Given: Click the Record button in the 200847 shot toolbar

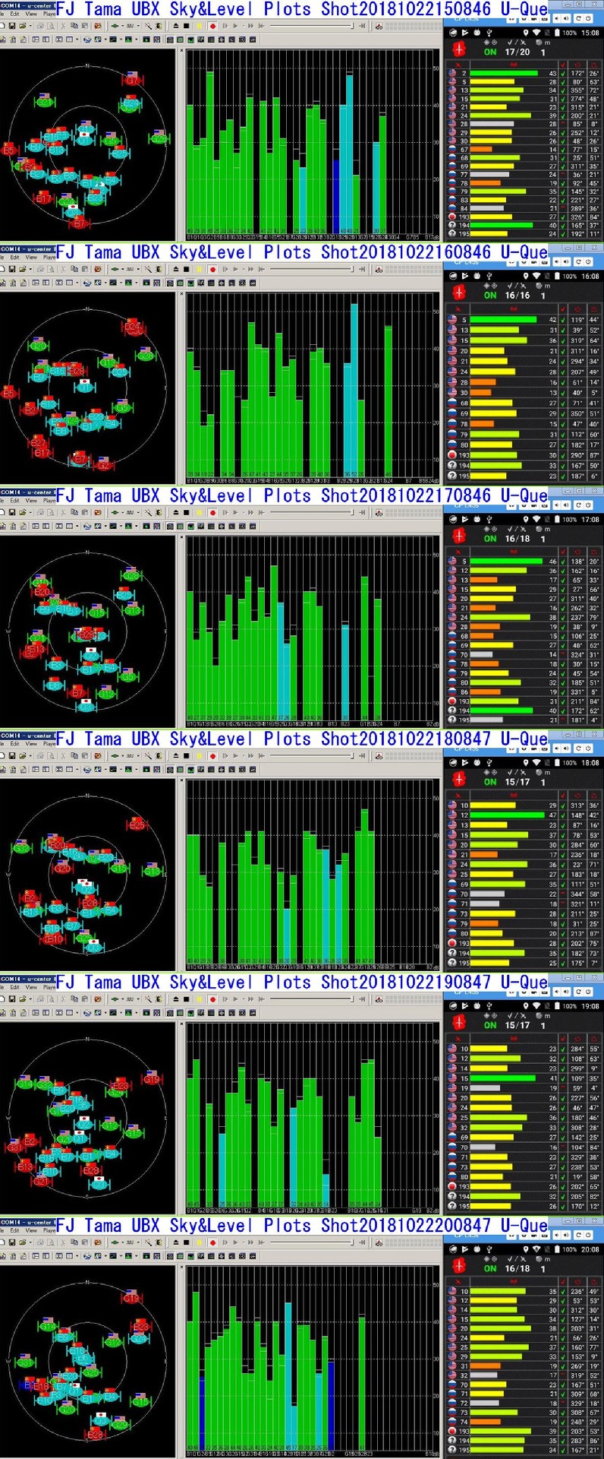Looking at the screenshot, I should (x=212, y=1242).
